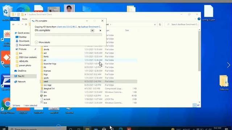Screen dimensions: 232x130
Task: Open the config (1).json desktop file
Action: (209, 13)
